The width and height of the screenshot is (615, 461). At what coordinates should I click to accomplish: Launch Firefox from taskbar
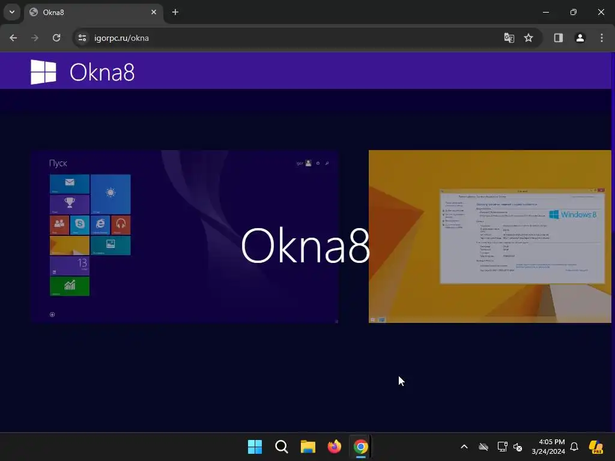pos(334,447)
